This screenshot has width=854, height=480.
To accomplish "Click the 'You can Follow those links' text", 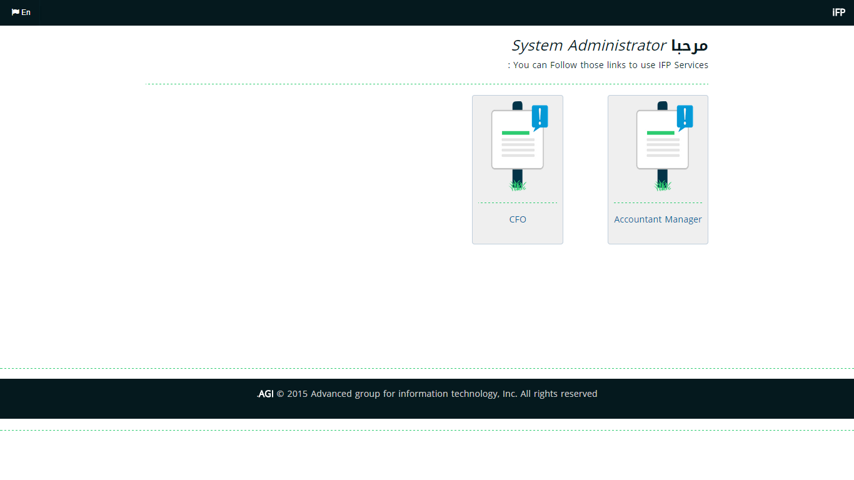I will (608, 65).
